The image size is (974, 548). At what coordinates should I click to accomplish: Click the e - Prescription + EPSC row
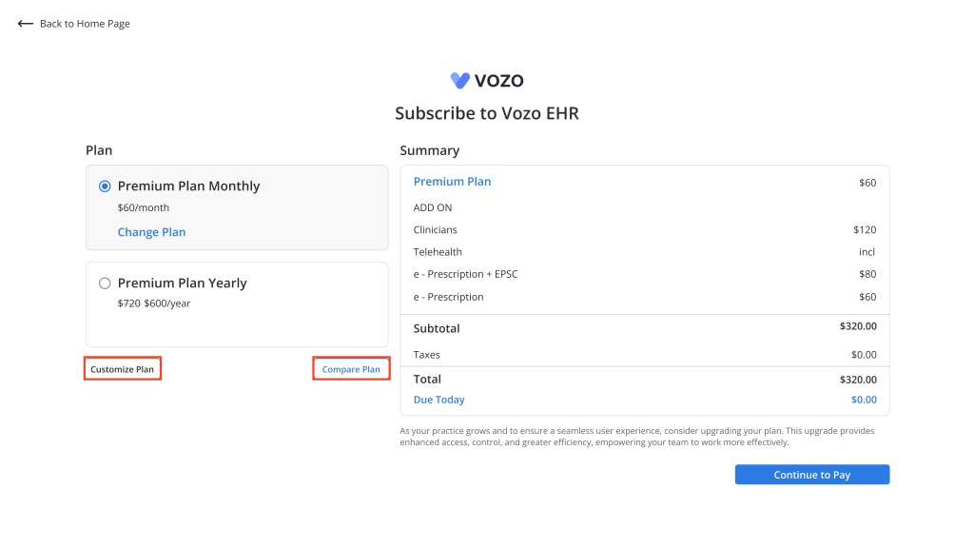click(x=645, y=274)
